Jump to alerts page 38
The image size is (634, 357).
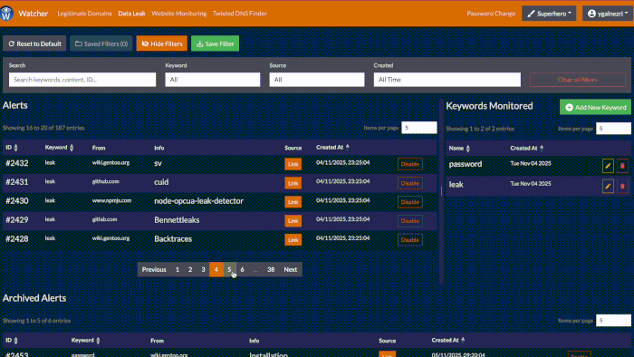point(271,270)
